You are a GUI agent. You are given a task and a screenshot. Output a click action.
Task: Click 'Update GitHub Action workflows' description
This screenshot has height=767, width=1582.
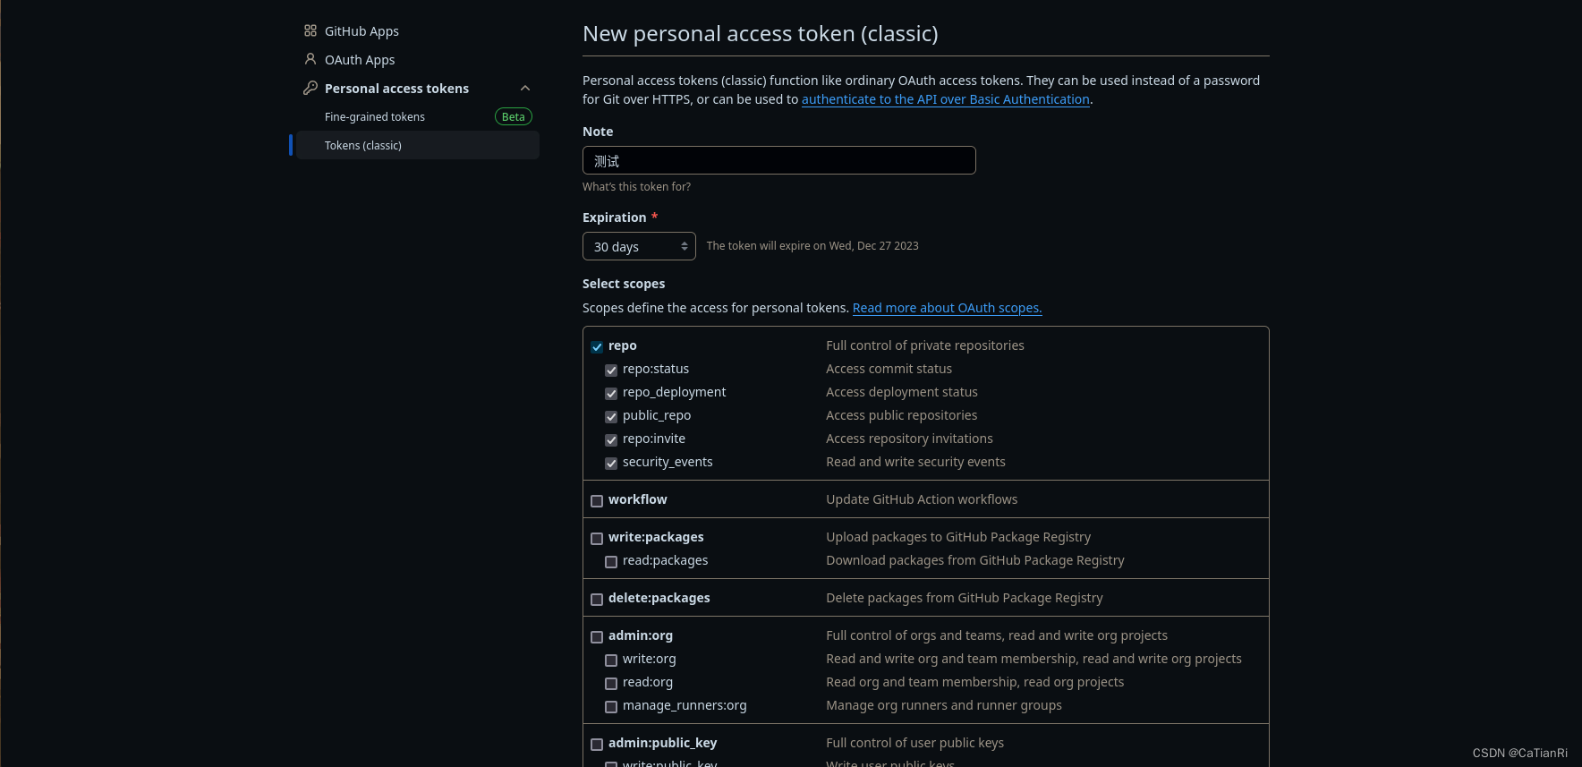click(922, 499)
